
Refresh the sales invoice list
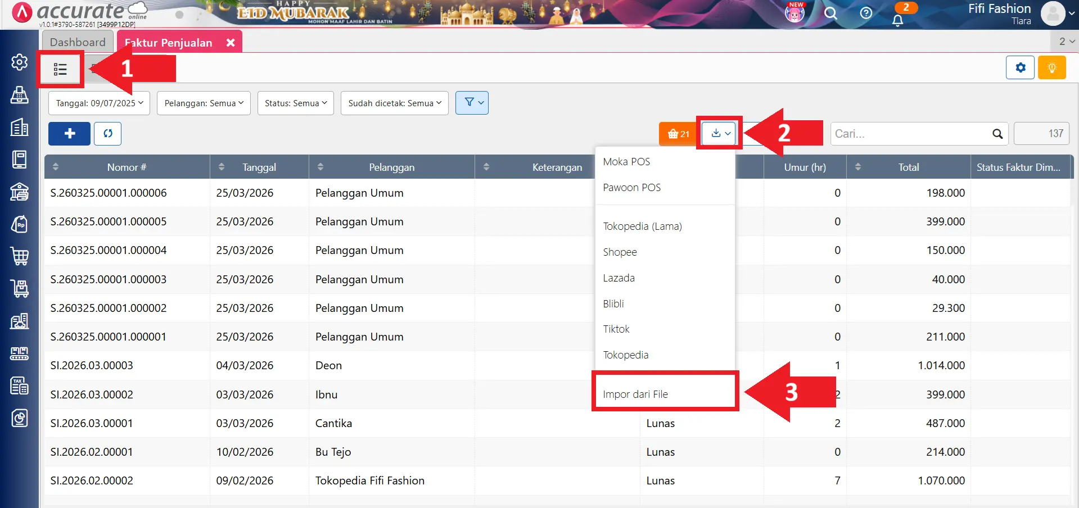tap(107, 134)
